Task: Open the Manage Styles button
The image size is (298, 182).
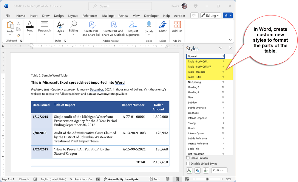Action: coord(206,170)
